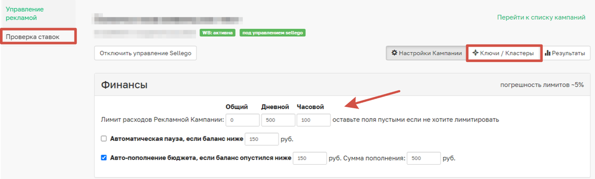Click the cluster icon on Ключи / Кластеры

coord(475,53)
